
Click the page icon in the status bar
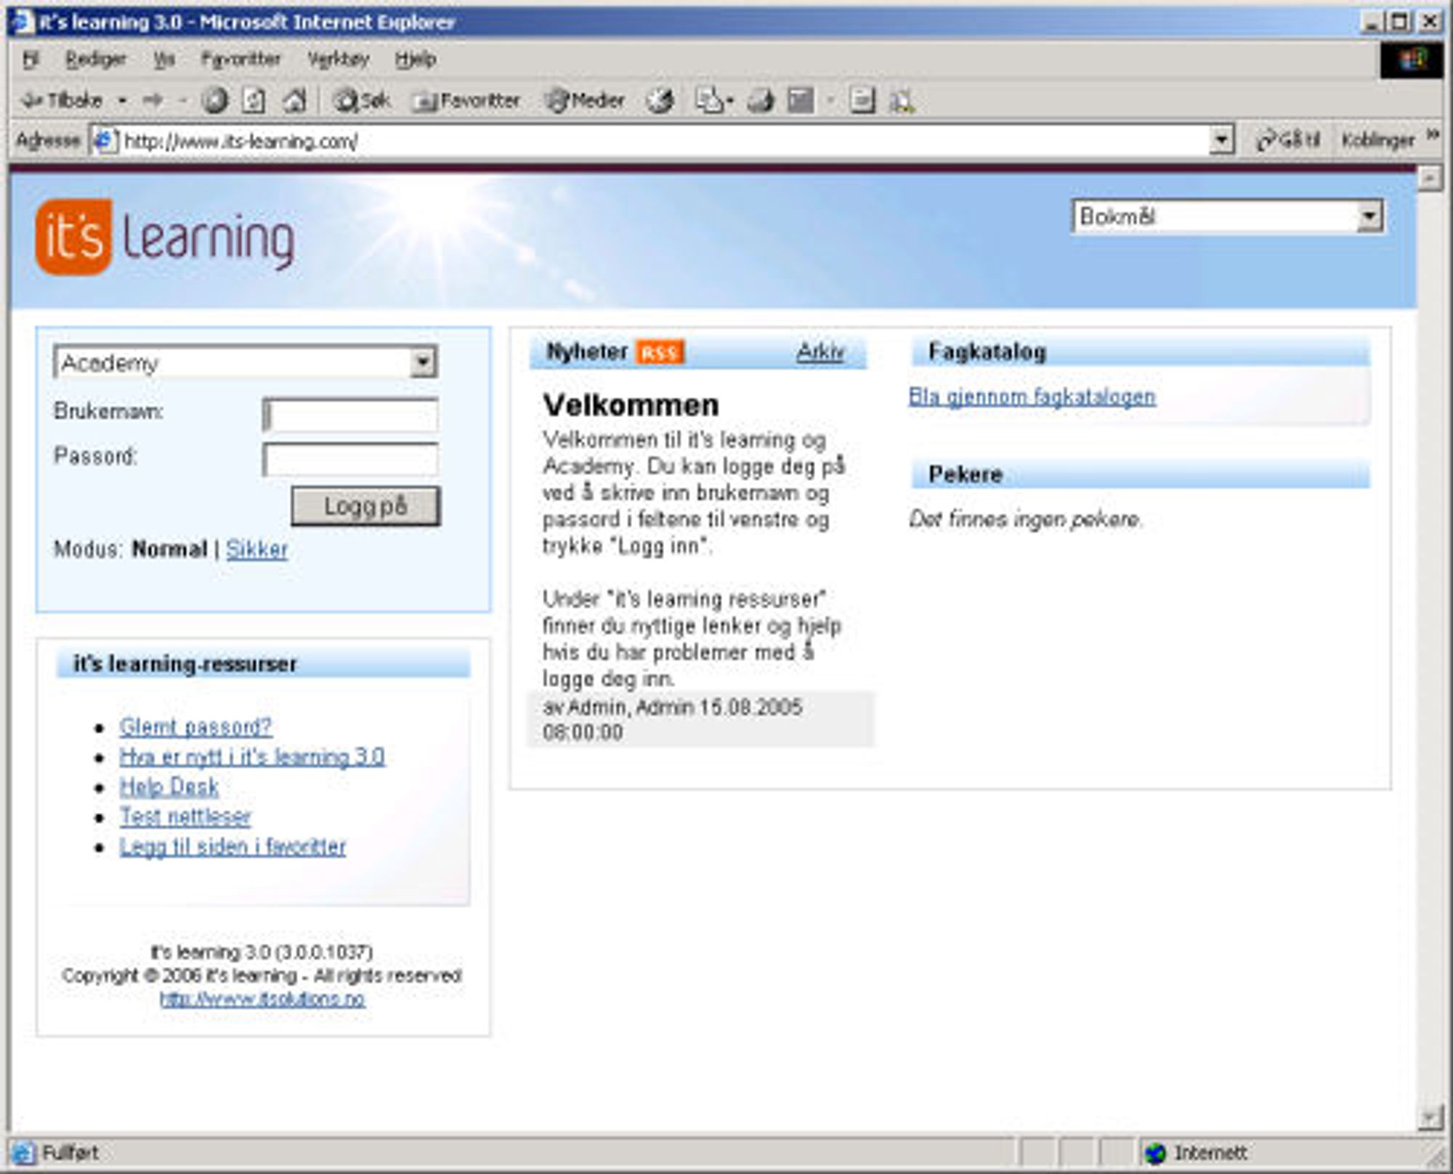click(x=23, y=1153)
